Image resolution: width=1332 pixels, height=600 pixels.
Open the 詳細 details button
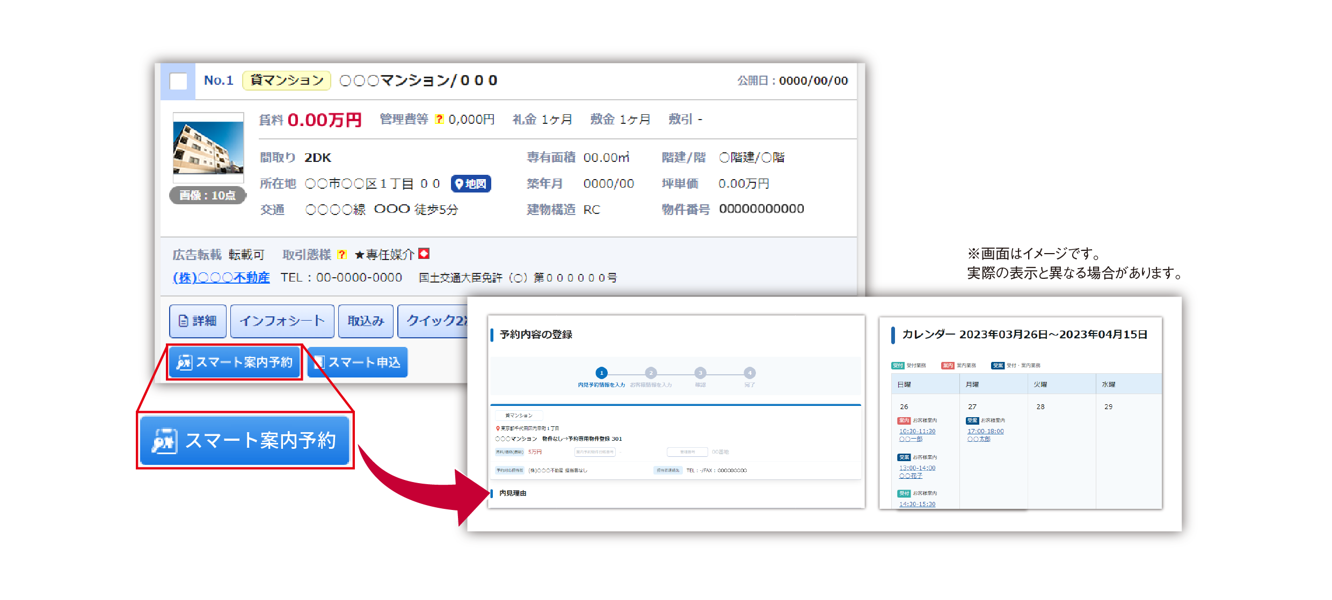[x=198, y=321]
